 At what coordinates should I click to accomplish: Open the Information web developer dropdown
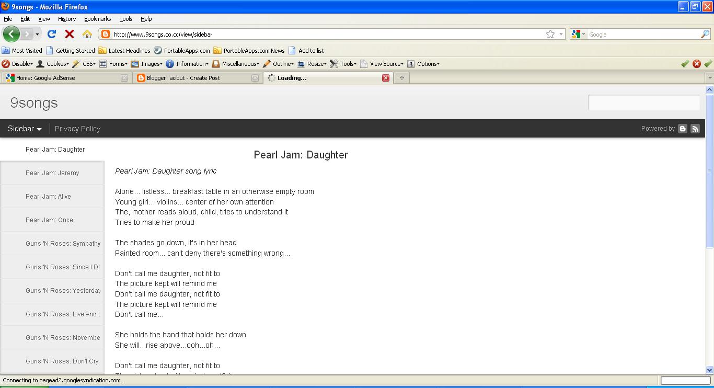point(188,64)
